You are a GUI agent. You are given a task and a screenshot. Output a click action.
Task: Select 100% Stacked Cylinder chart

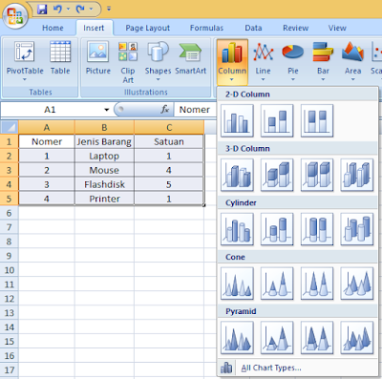coord(317,229)
